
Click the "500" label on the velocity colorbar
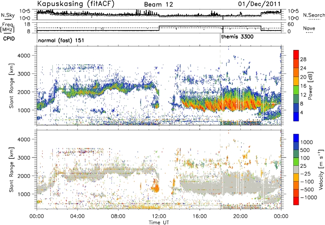pos(305,150)
